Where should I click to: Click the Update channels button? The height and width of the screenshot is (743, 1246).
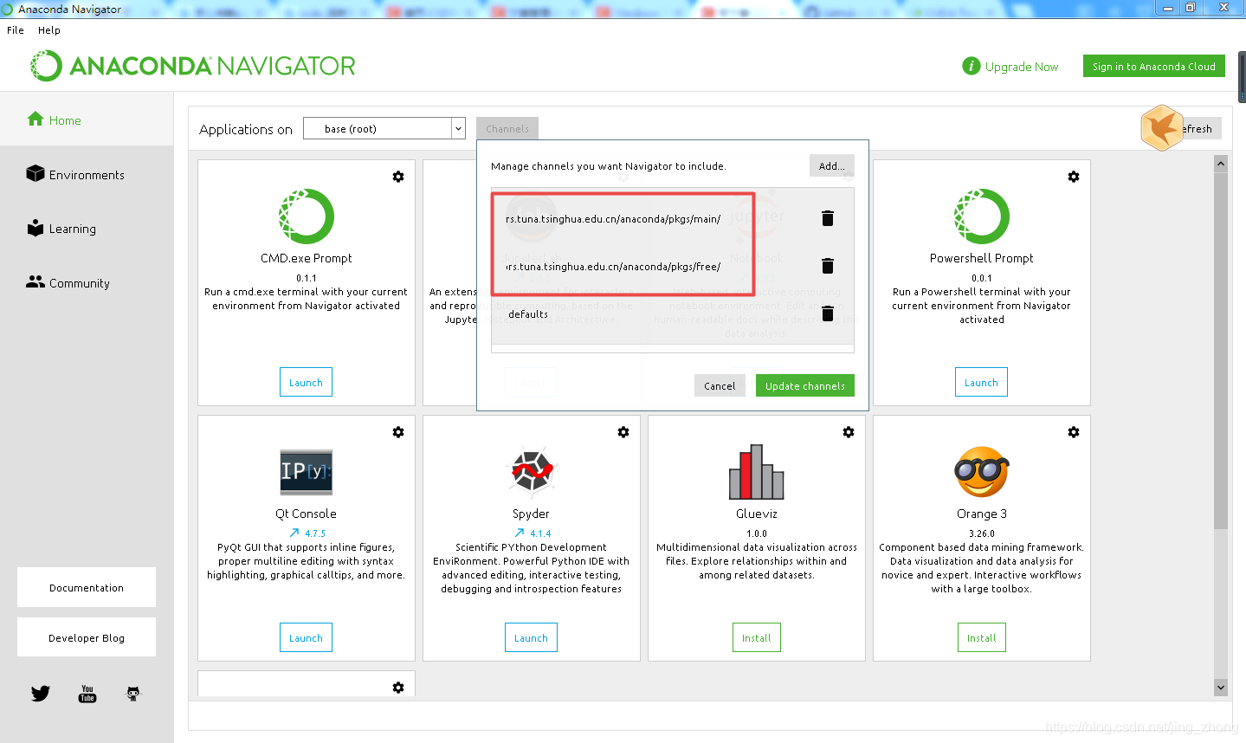click(x=805, y=386)
